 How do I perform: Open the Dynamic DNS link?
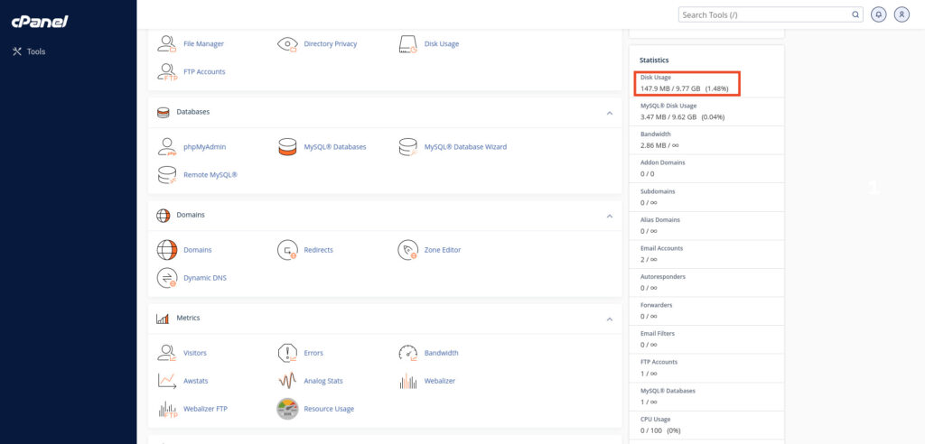click(205, 278)
